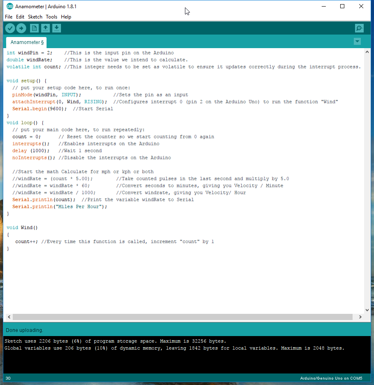Open the File menu
Image resolution: width=374 pixels, height=385 pixels.
click(x=9, y=17)
